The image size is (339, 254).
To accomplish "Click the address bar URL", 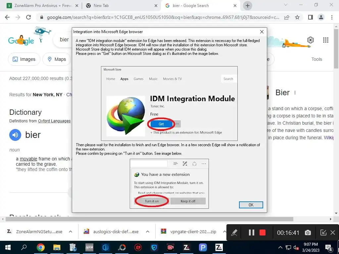I will click(163, 17).
